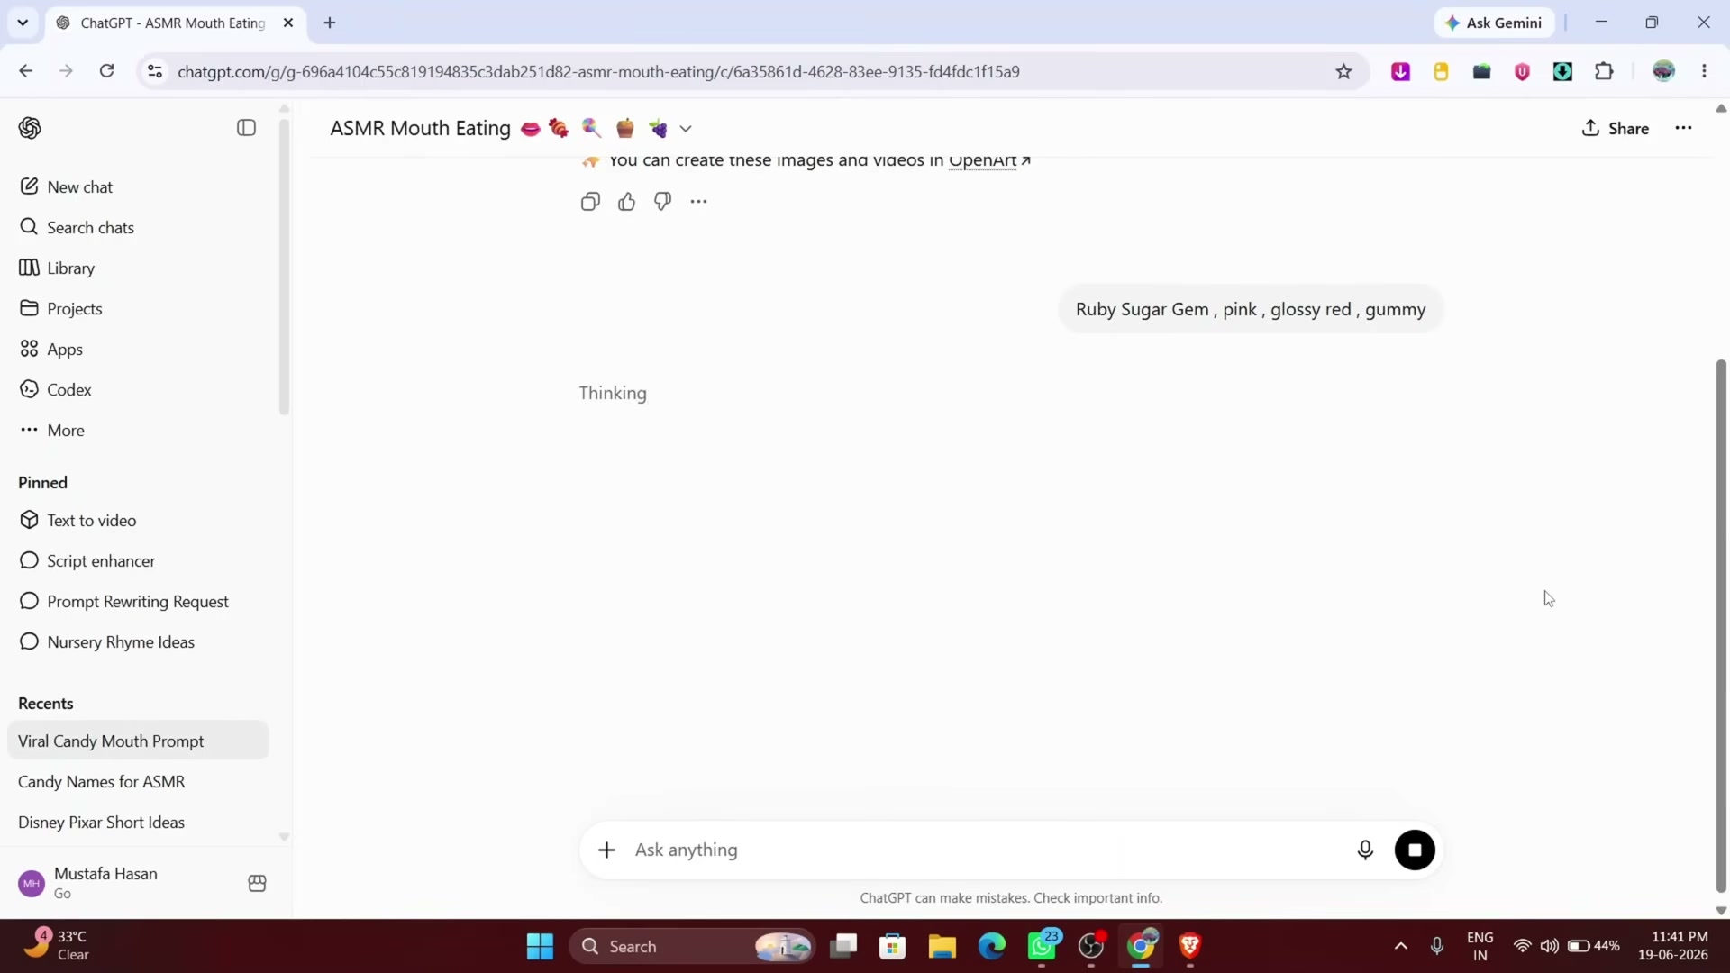Open the Windows Start menu

point(540,947)
